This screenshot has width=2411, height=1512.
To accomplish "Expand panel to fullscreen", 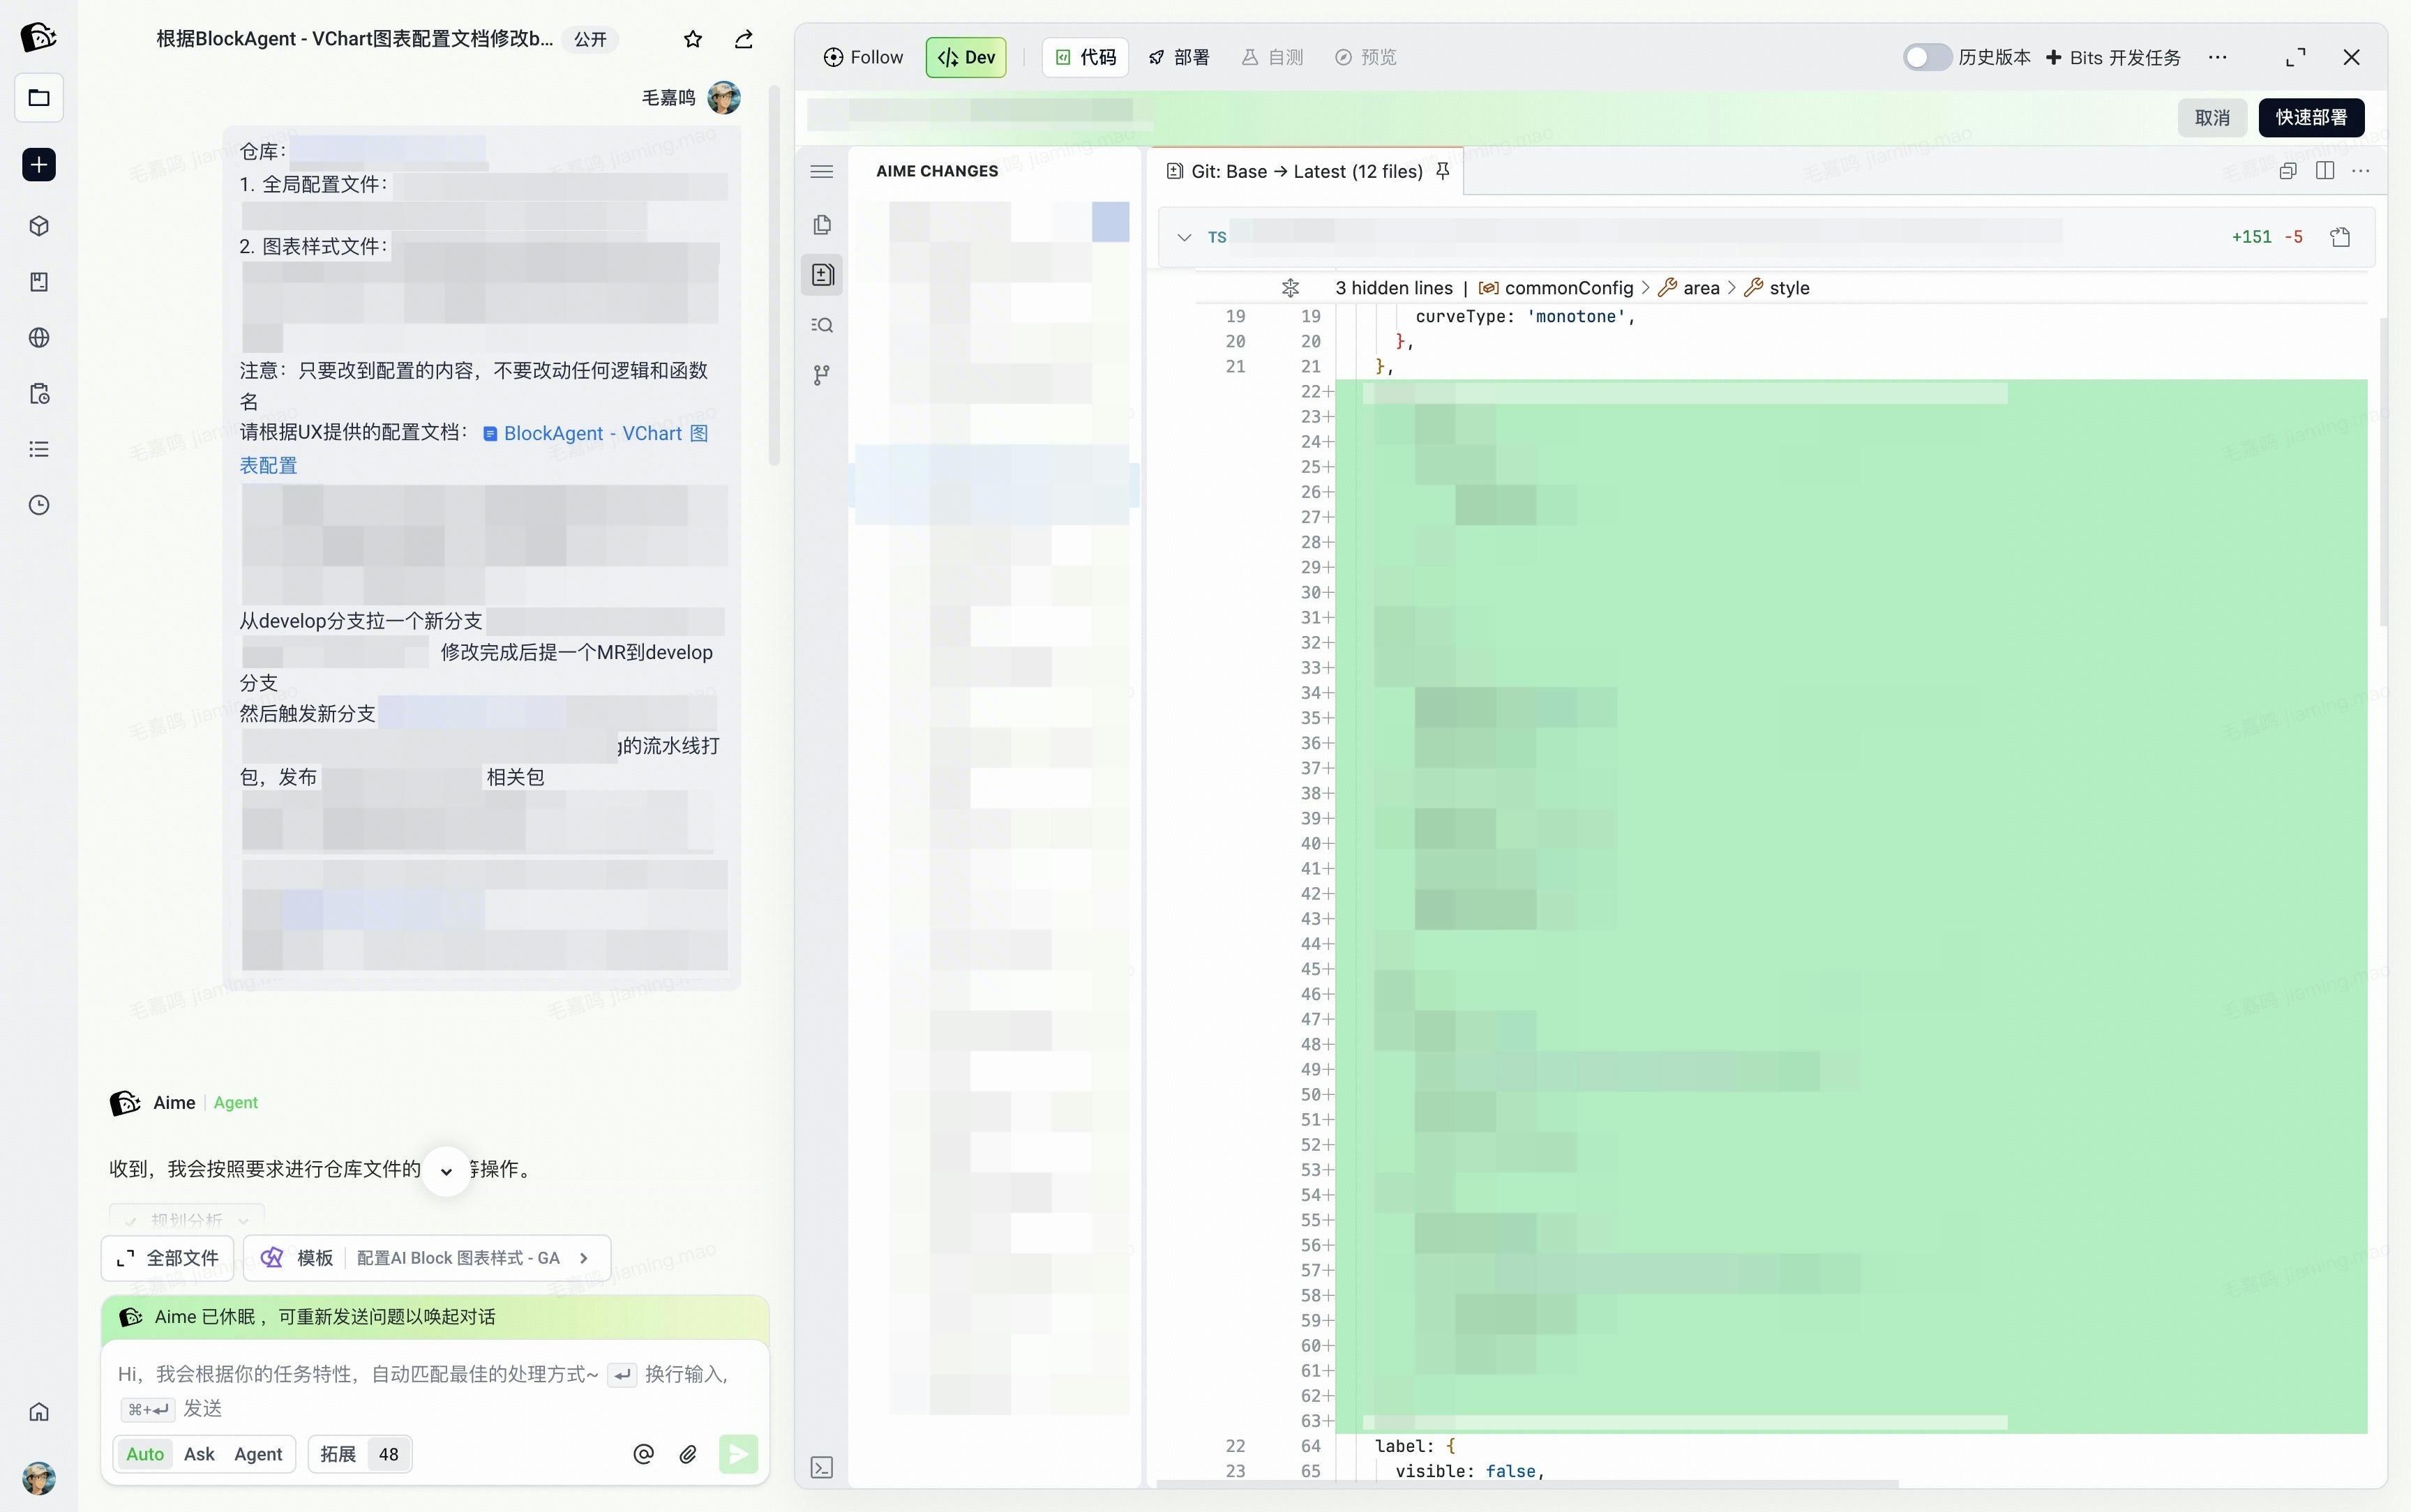I will click(x=2296, y=57).
